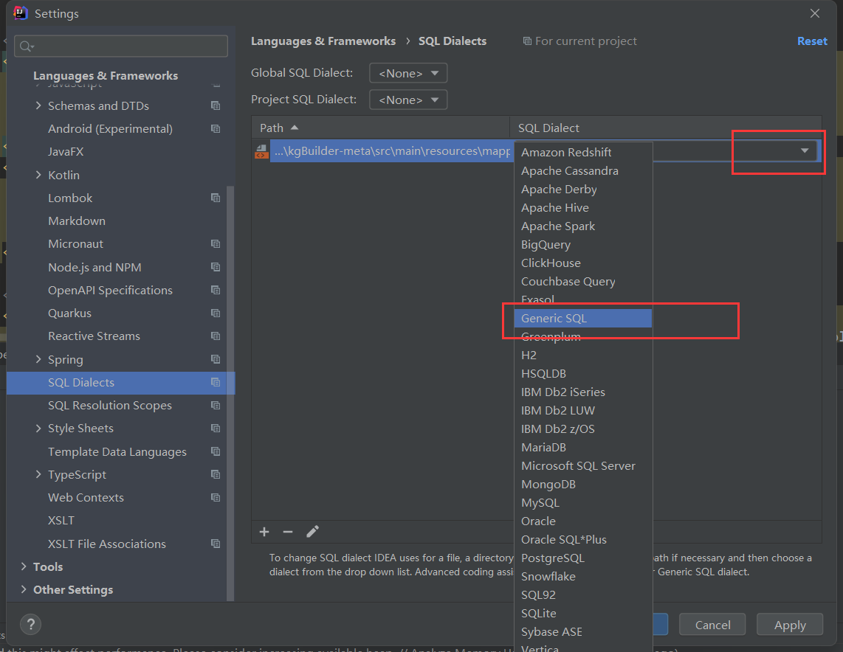Click project-level icon beside Schemas and DTDs

(x=216, y=105)
